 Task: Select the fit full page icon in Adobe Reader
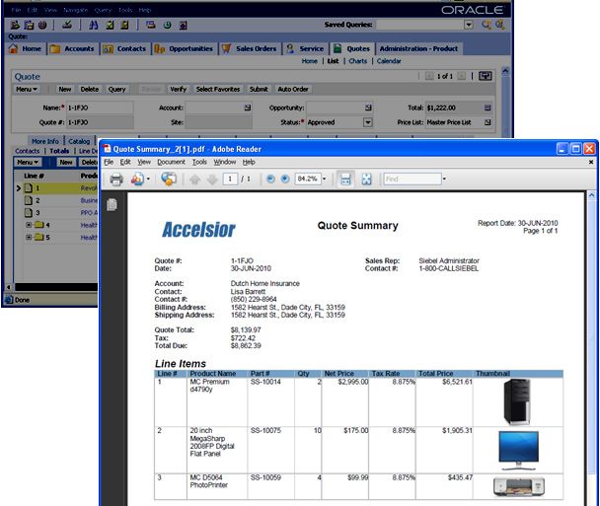click(366, 179)
